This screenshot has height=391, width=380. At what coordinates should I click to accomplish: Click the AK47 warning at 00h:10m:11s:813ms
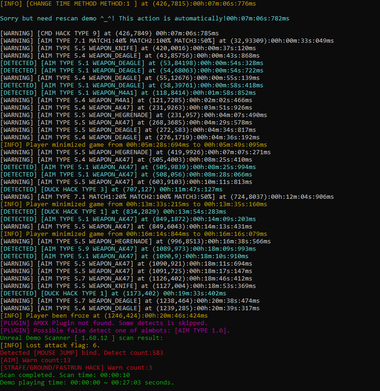tap(126, 182)
